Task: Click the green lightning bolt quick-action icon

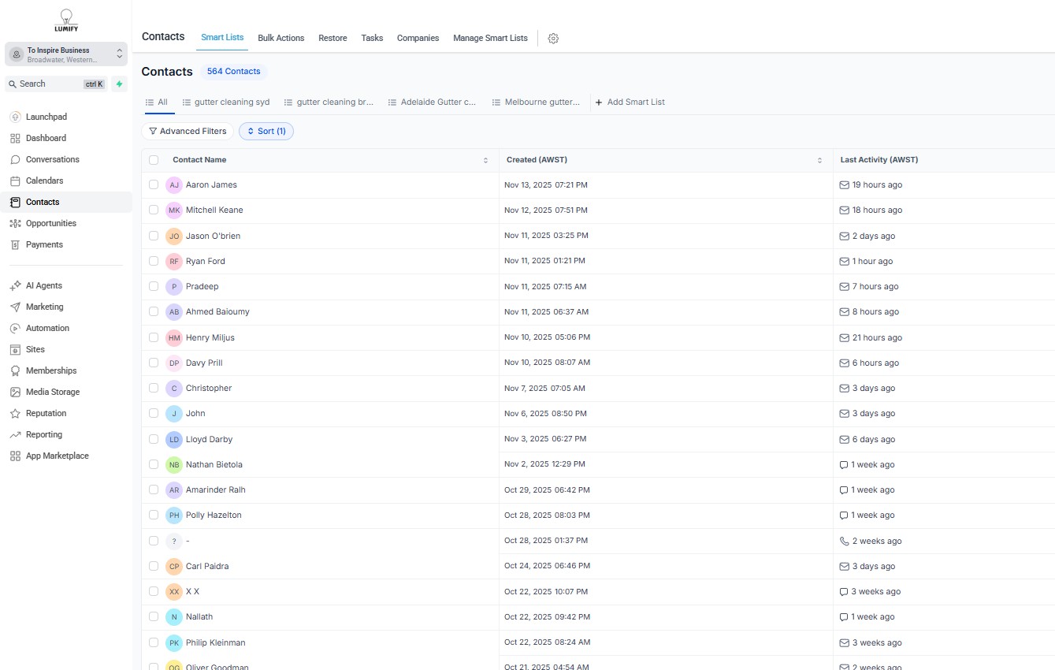Action: coord(120,84)
